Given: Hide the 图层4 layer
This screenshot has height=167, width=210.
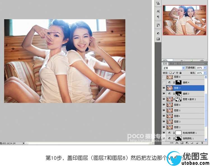Looking at the screenshot, I should 164,116.
